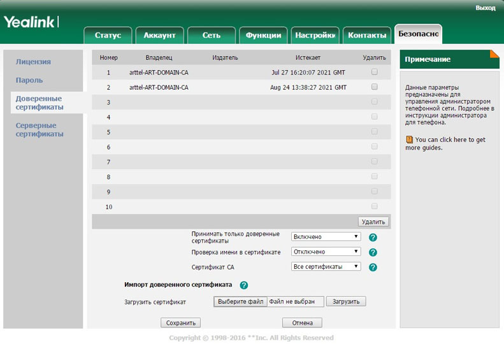Open the Все сертификаты dropdown
Screen dimensions: 504x344
[326, 266]
